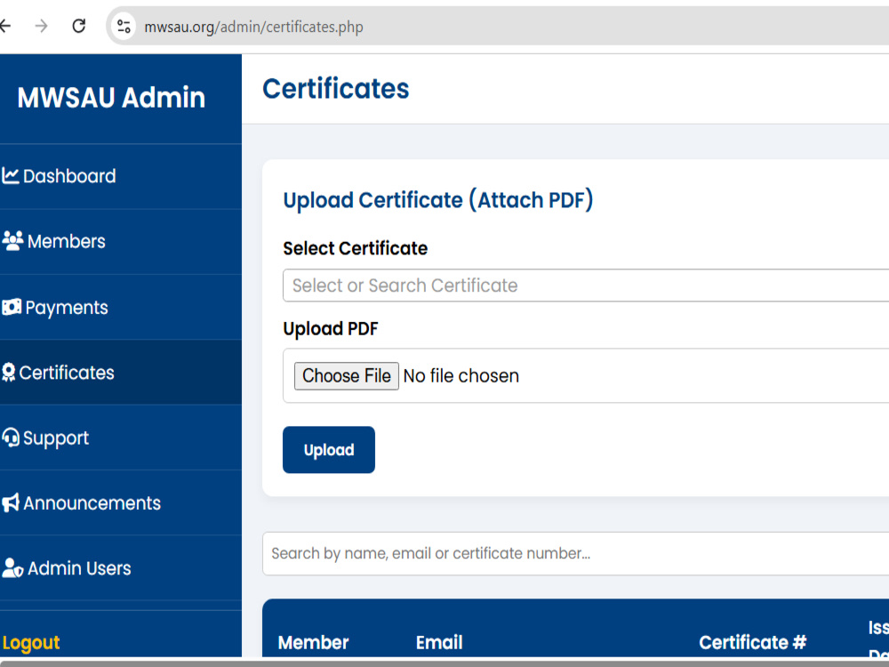Reload the page with the refresh icon
This screenshot has width=889, height=667.
[x=79, y=26]
